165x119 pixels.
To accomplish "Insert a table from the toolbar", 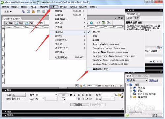I will 39,12.
